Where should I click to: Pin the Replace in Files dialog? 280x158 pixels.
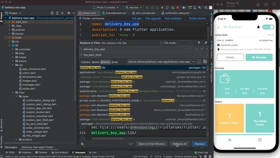(206, 43)
